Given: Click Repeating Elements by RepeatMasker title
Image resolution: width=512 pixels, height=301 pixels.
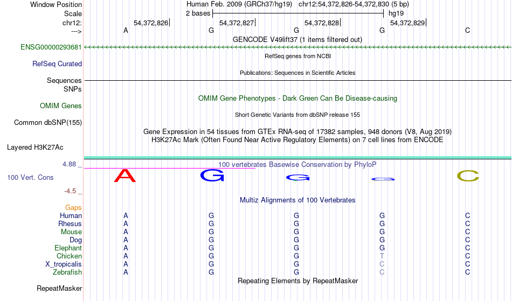Looking at the screenshot, I should (297, 281).
